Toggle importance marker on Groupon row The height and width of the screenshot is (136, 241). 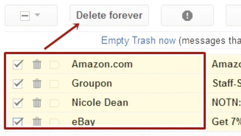(x=55, y=83)
